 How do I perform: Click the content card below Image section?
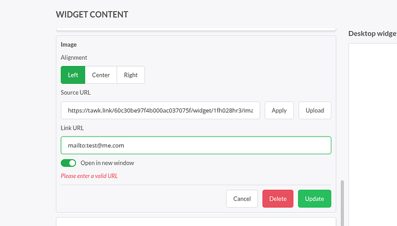pos(196,221)
